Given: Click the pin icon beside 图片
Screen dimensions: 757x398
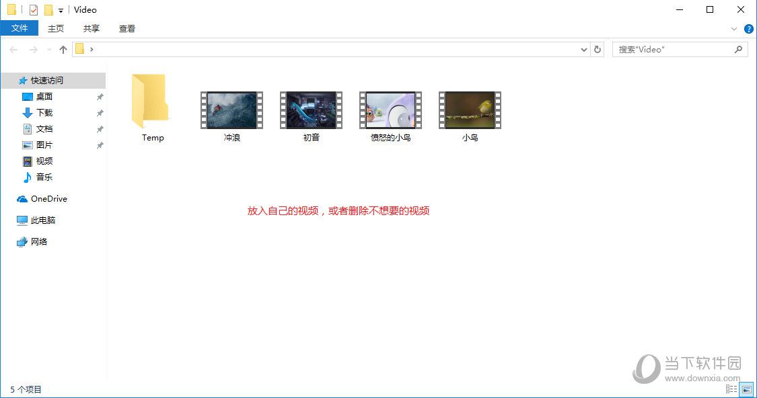Looking at the screenshot, I should tap(100, 145).
